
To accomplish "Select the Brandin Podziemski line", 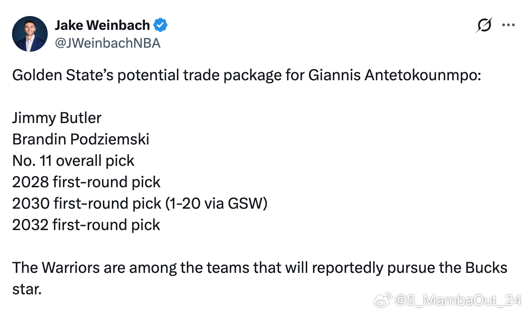I will [x=81, y=139].
